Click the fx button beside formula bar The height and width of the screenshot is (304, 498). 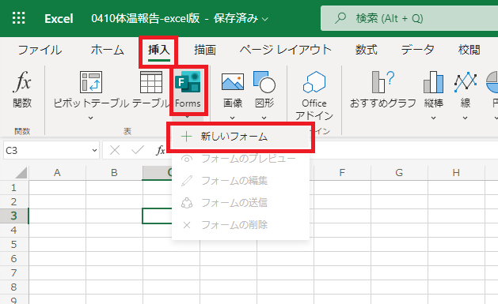coord(161,150)
